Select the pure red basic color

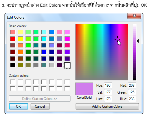tap(13, 39)
